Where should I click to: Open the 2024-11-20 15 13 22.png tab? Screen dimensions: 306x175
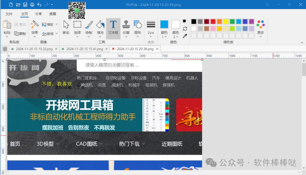click(x=34, y=49)
